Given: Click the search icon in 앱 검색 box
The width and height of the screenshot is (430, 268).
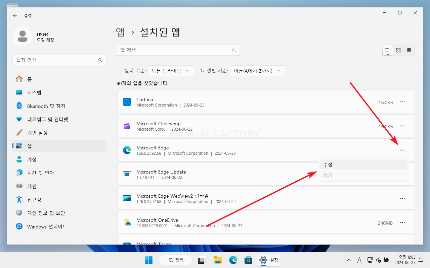Looking at the screenshot, I should [234, 50].
